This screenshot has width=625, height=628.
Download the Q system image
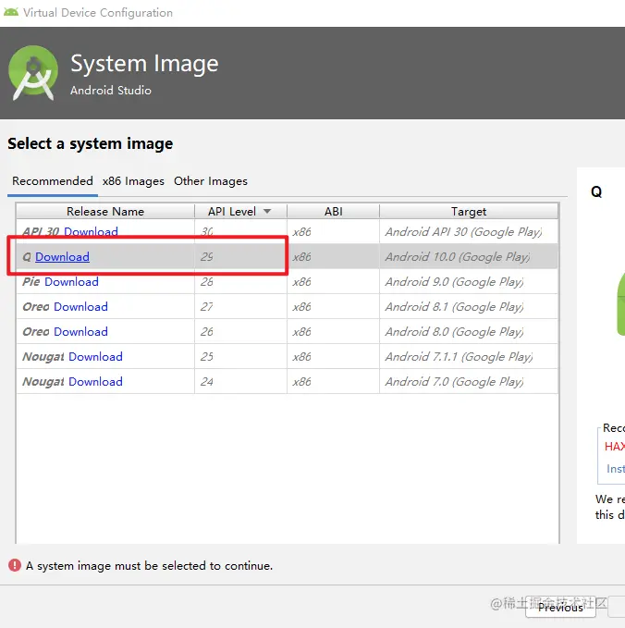[62, 257]
